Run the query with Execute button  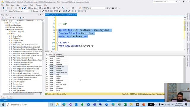[x=34, y=11]
